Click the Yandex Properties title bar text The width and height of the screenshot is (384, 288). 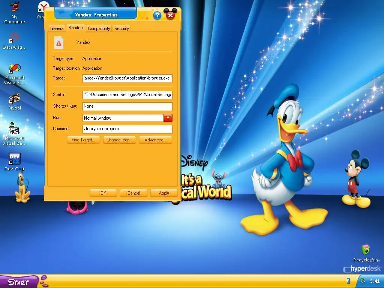(x=96, y=15)
